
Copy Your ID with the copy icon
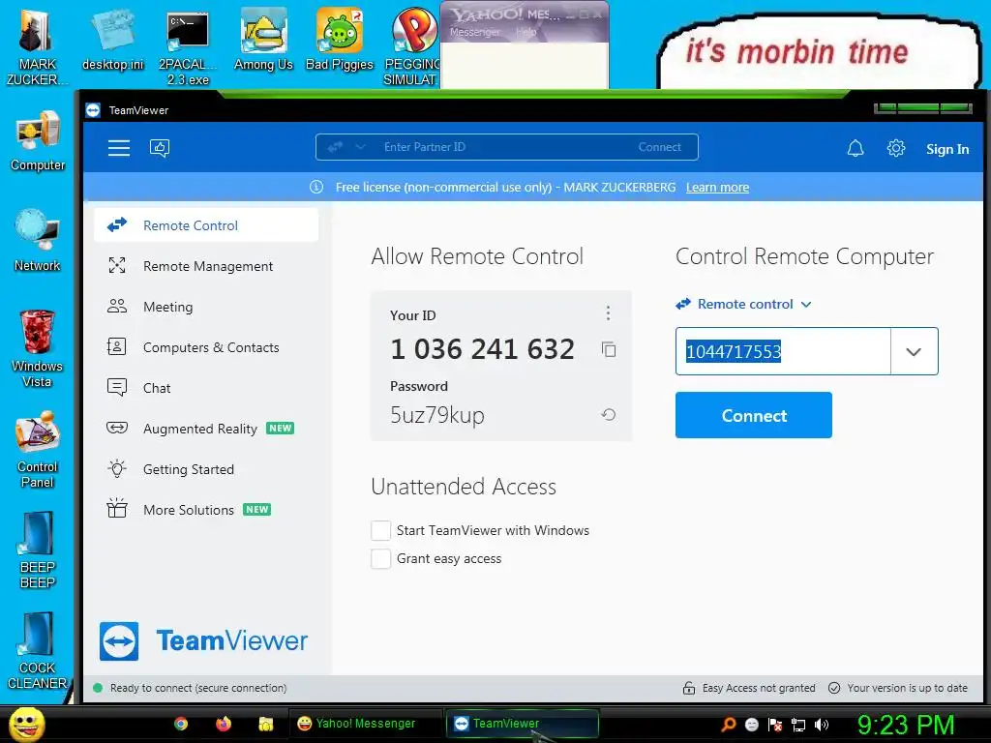pos(609,349)
